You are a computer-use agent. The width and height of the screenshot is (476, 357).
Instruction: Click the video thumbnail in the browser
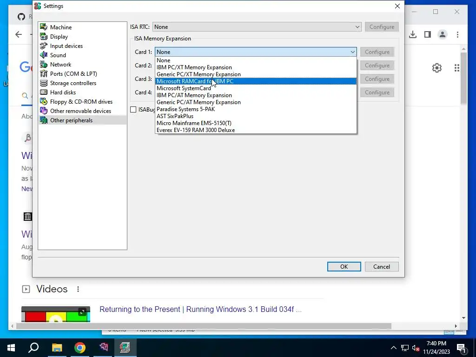(56, 314)
